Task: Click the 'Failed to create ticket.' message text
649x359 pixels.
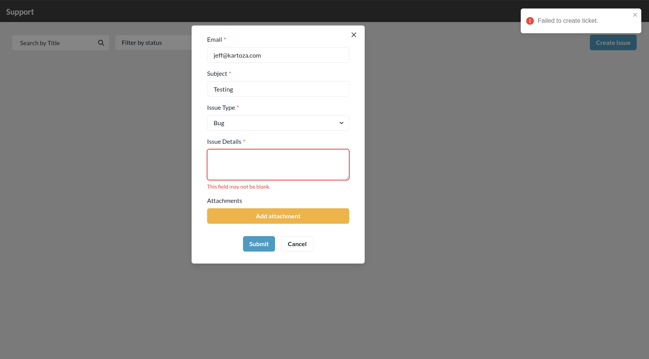Action: pyautogui.click(x=567, y=21)
